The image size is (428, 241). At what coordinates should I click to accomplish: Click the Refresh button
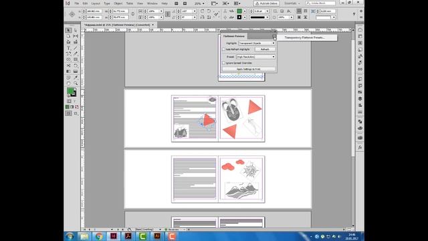(265, 50)
